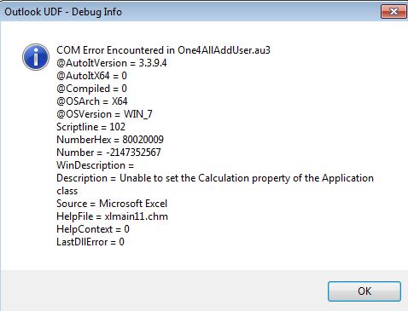Click the HelpContext = 0 line
Screen dimensions: 408x311
pyautogui.click(x=93, y=229)
